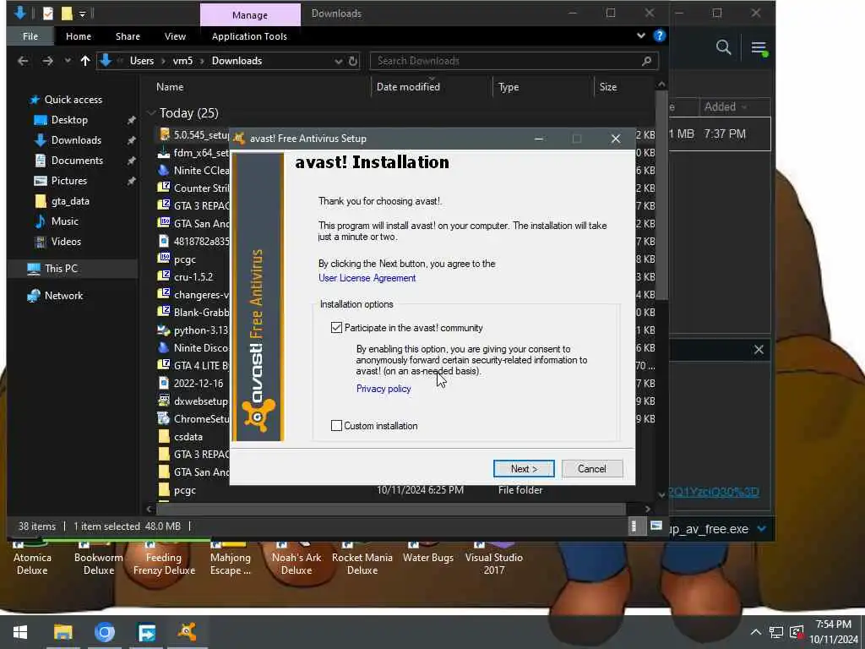Open Downloads in Quick access
This screenshot has width=865, height=649.
76,140
